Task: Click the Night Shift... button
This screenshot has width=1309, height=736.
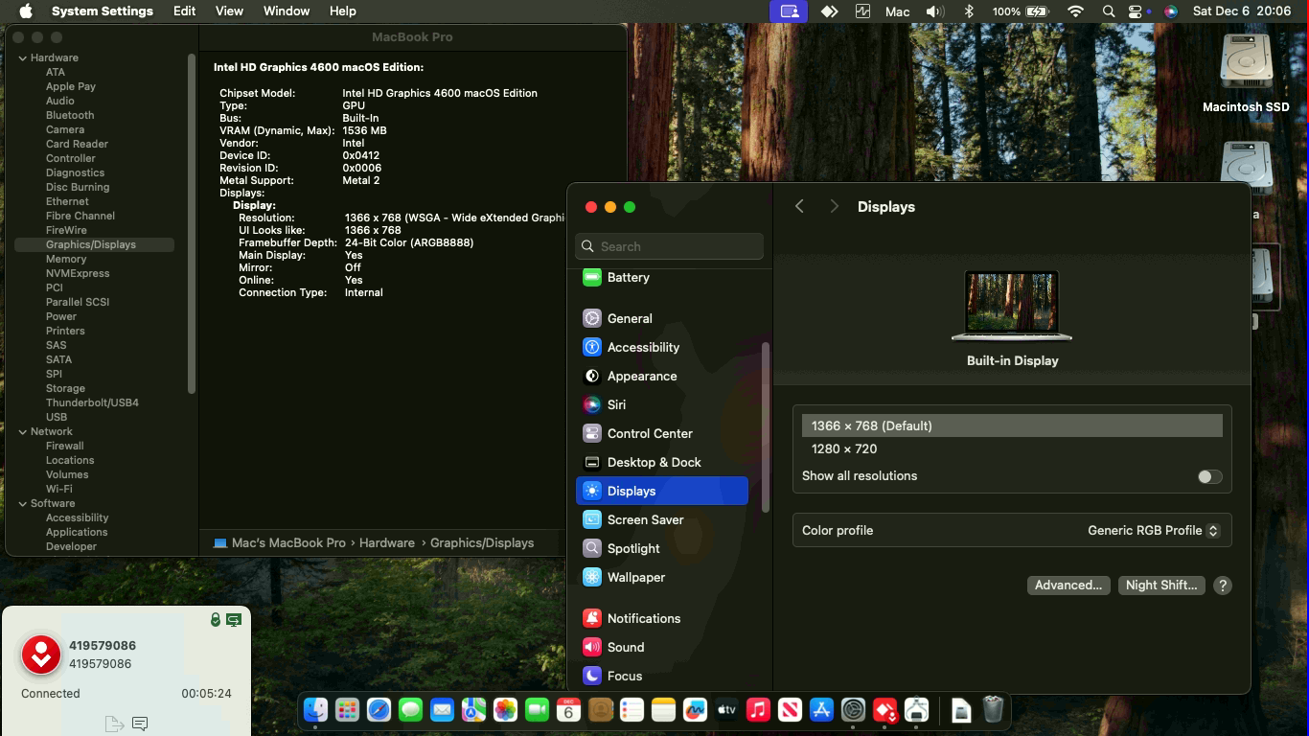Action: click(1160, 586)
